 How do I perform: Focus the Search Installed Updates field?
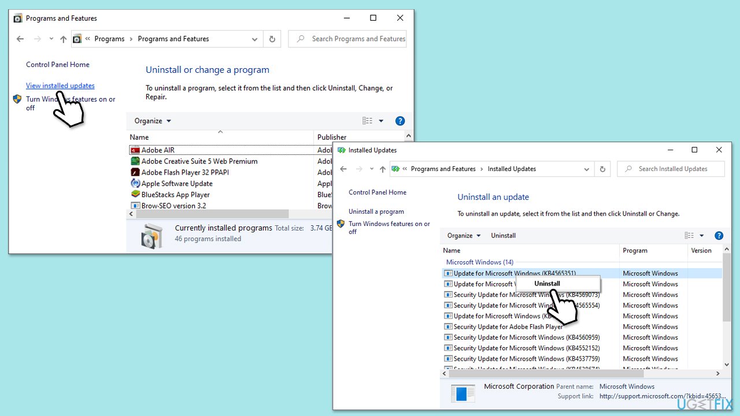tap(671, 169)
